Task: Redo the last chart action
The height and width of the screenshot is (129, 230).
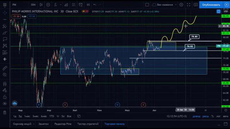Action: [100, 5]
